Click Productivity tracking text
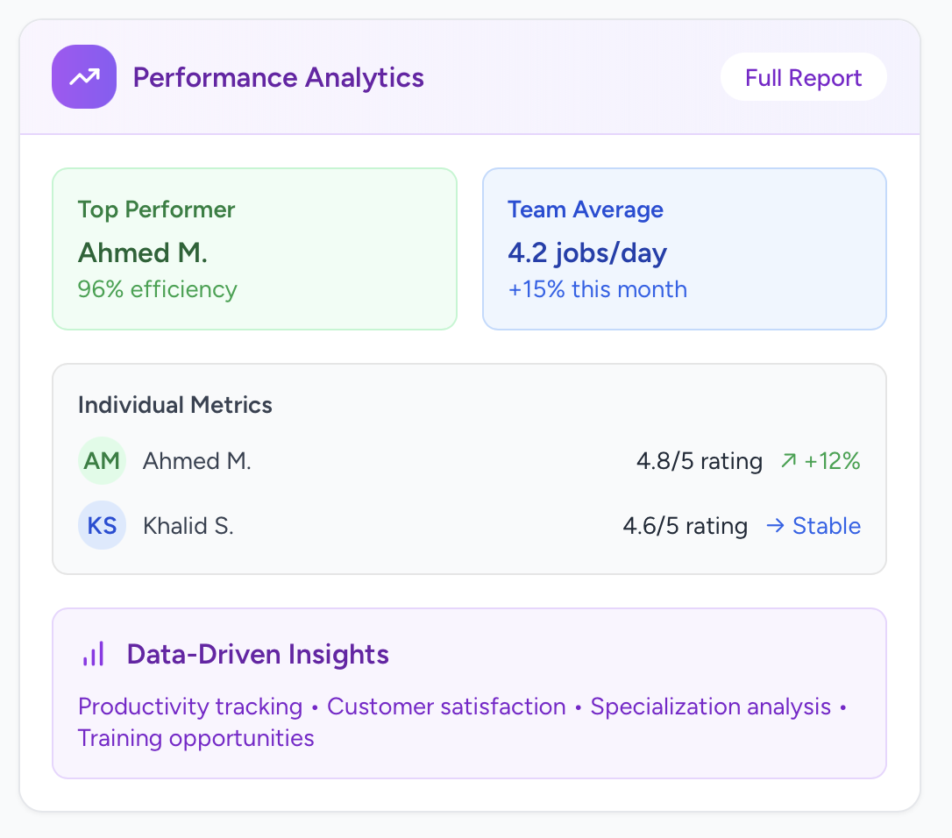 point(190,707)
